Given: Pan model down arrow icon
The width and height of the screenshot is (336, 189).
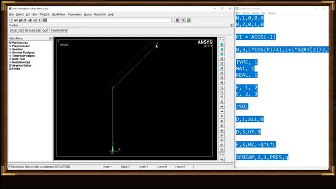Looking at the screenshot, I should [x=222, y=121].
